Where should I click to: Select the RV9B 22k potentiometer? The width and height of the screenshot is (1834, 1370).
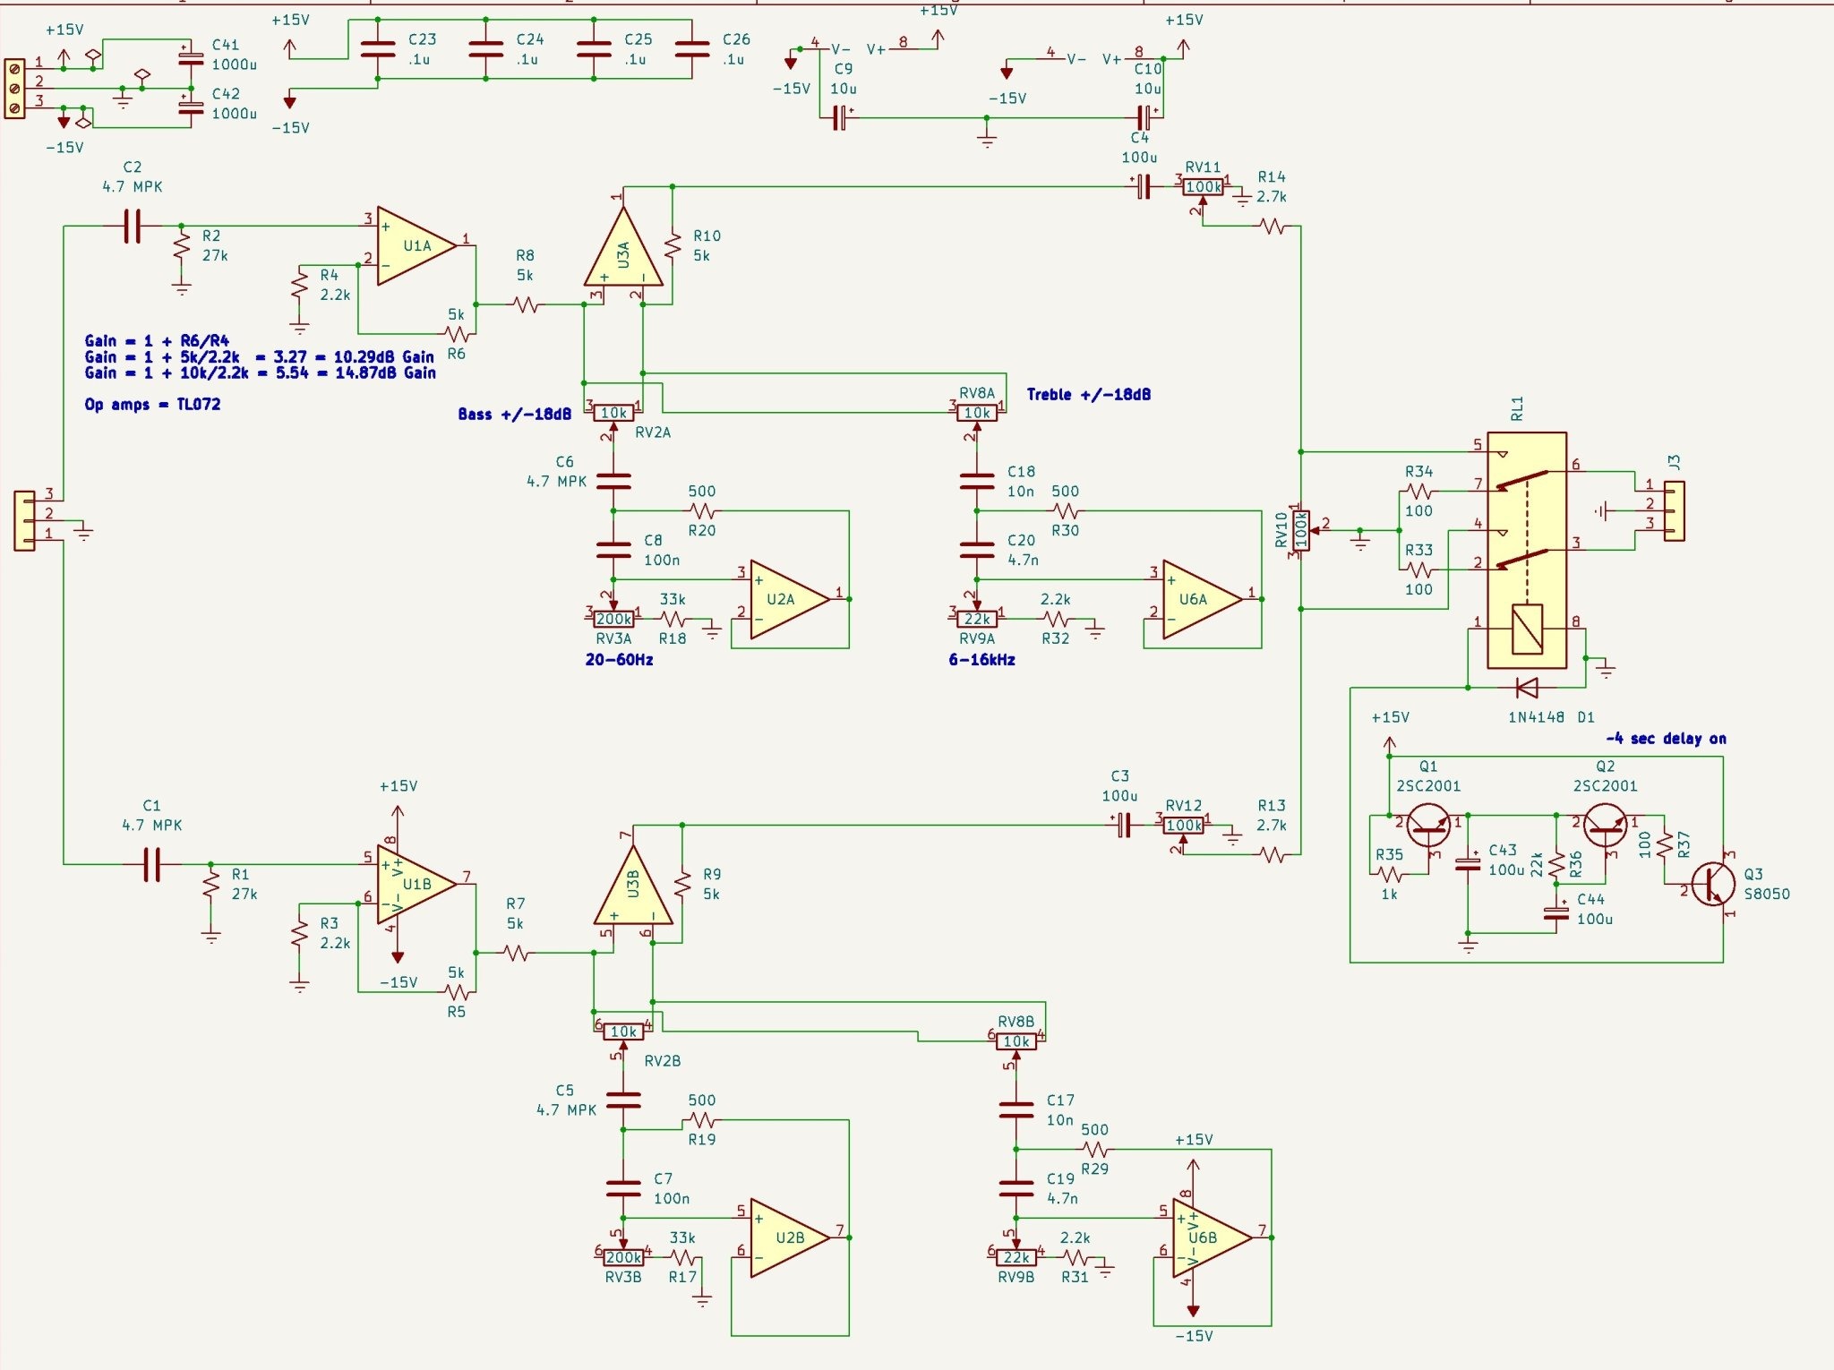click(x=1016, y=1257)
